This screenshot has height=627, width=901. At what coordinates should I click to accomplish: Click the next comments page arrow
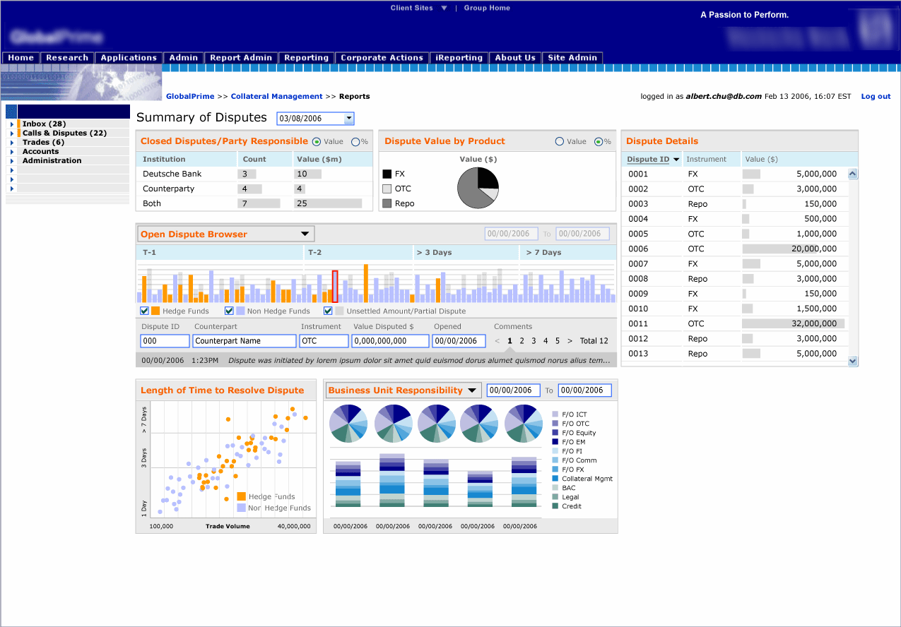point(570,341)
